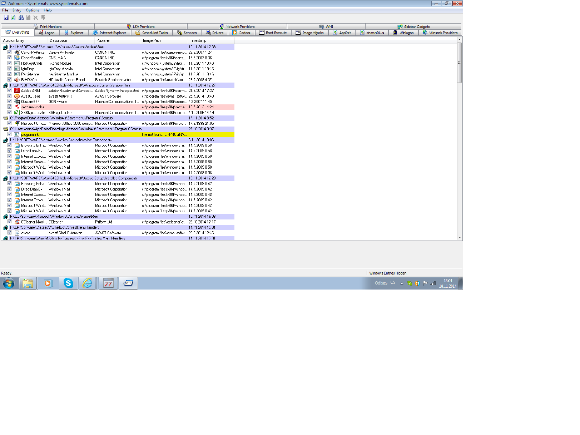This screenshot has width=580, height=435.
Task: Disable the RtHDVCp autorun checkbox
Action: (10, 80)
